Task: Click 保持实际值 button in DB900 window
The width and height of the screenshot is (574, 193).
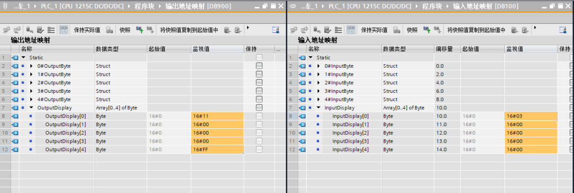Action: coord(87,30)
